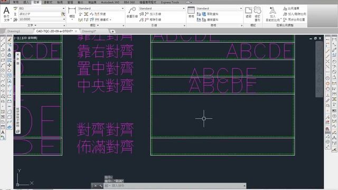
Task: Click the large Multiline Text A icon in ribbon
Action: (6, 11)
